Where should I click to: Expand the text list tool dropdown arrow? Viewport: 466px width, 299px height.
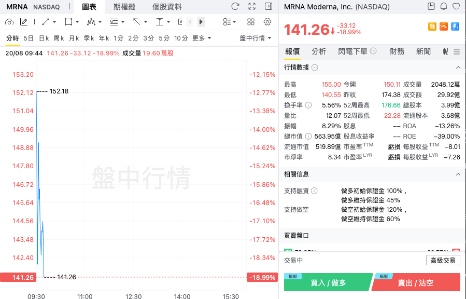click(x=123, y=22)
